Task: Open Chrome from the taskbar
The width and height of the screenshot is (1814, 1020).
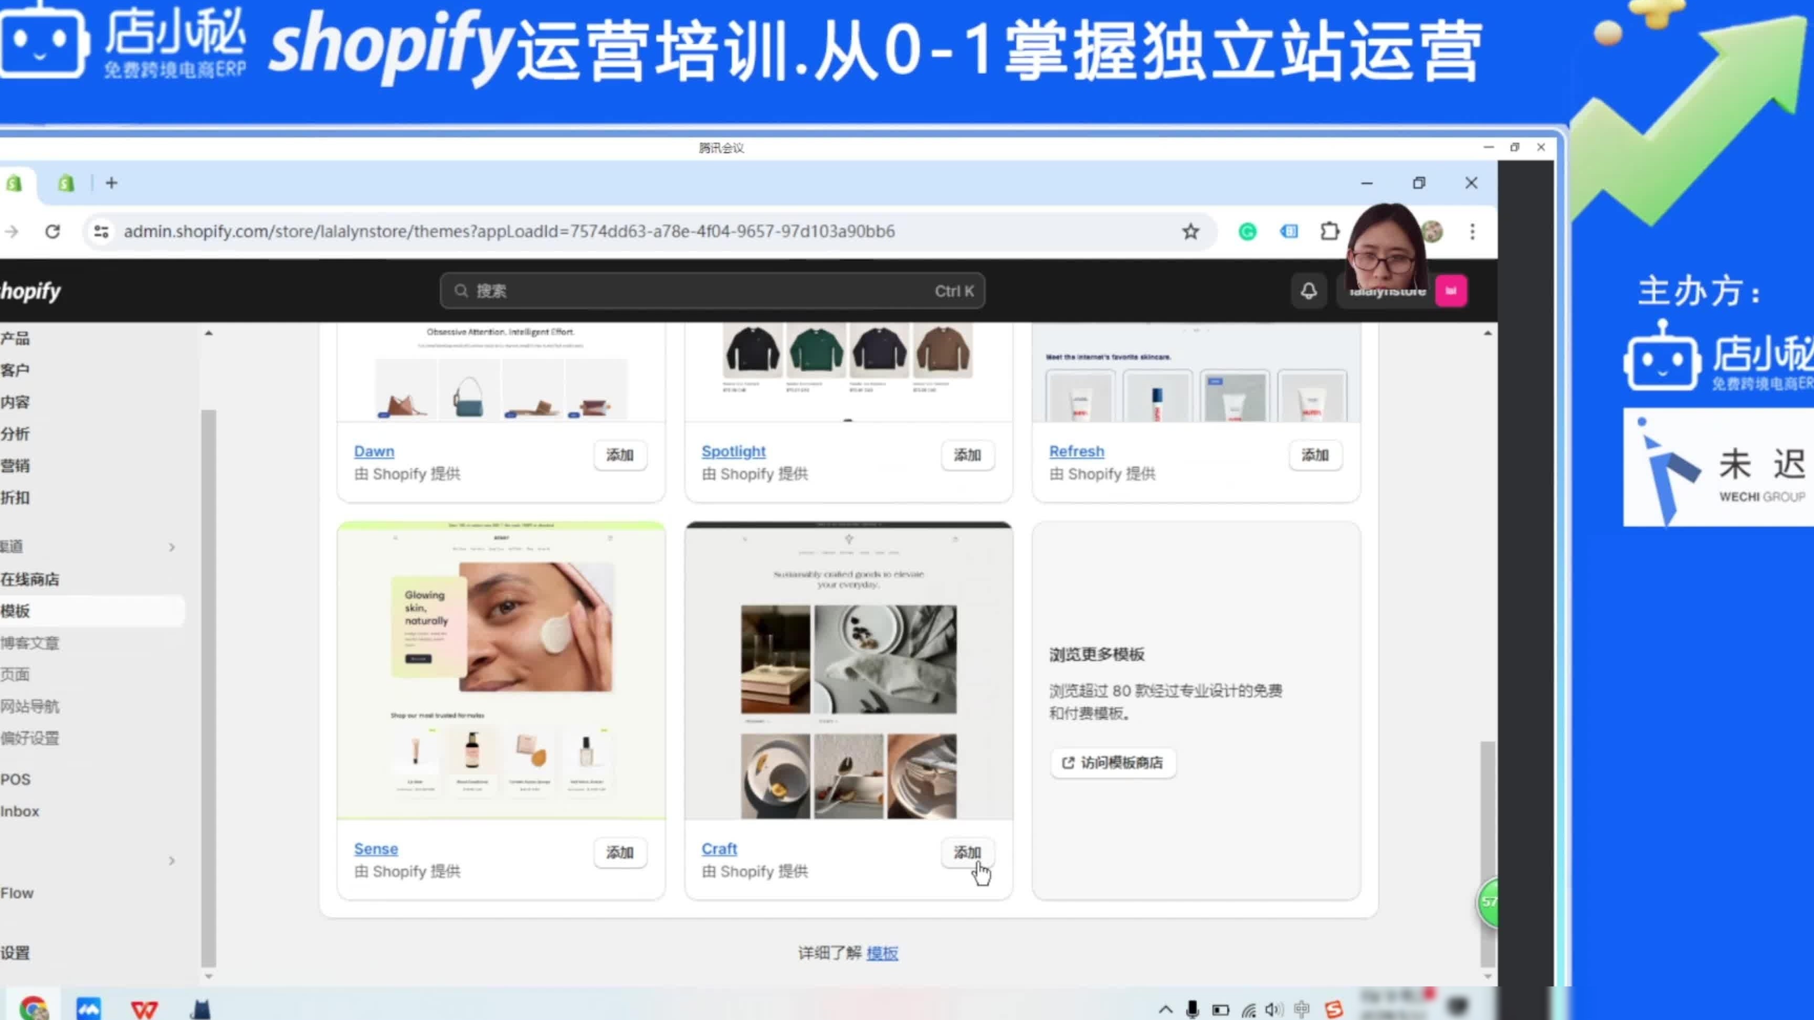Action: (x=33, y=1008)
